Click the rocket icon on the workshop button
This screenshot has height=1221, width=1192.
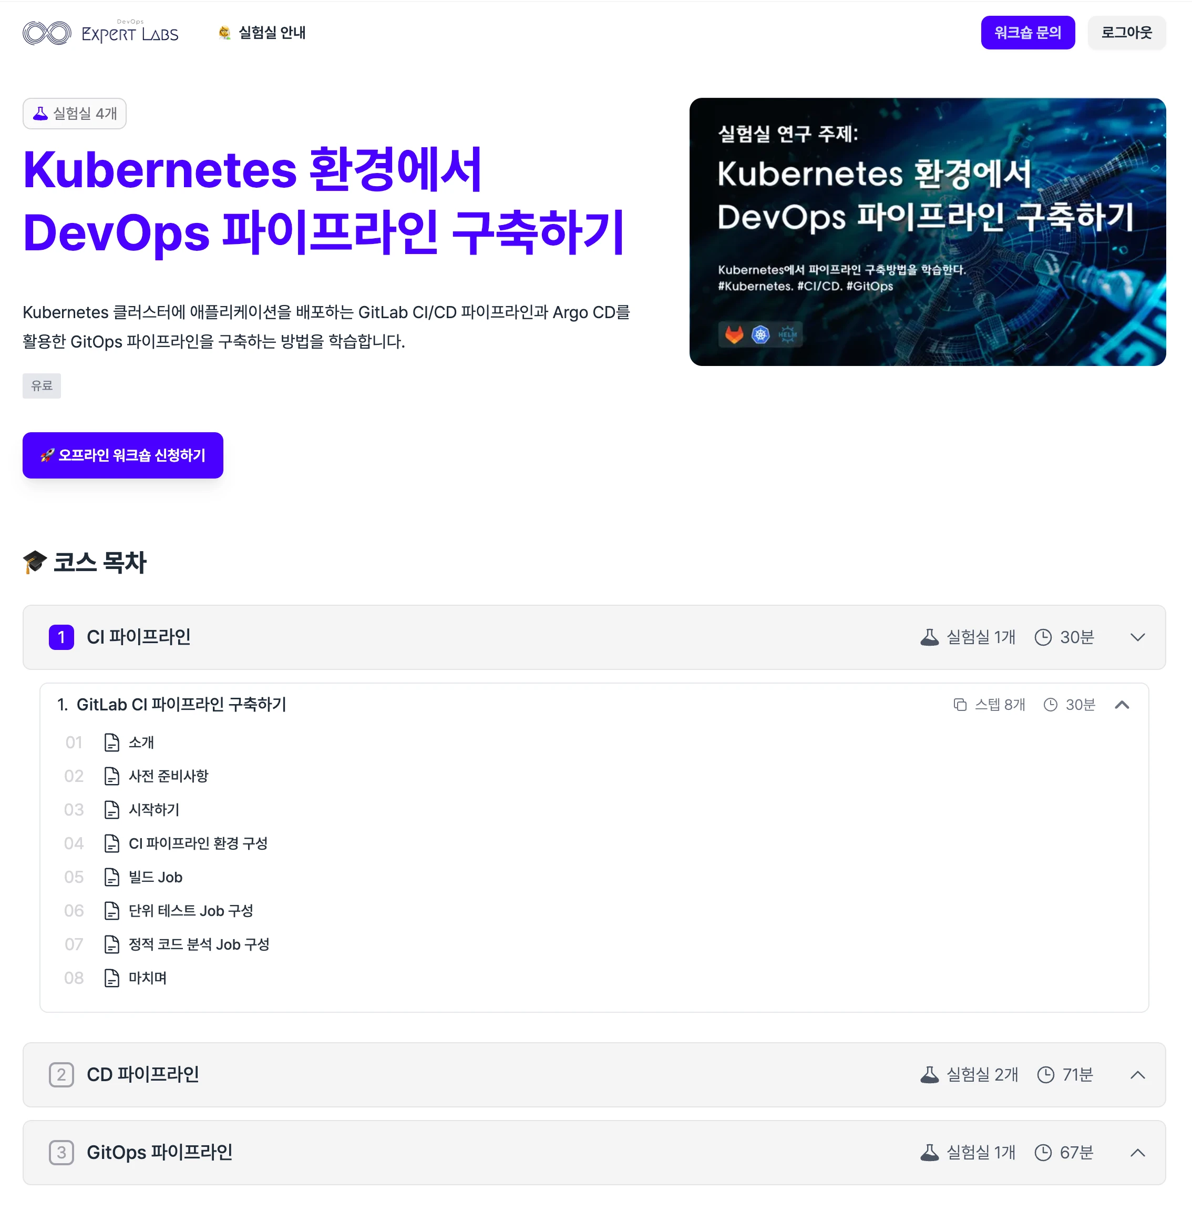[47, 455]
